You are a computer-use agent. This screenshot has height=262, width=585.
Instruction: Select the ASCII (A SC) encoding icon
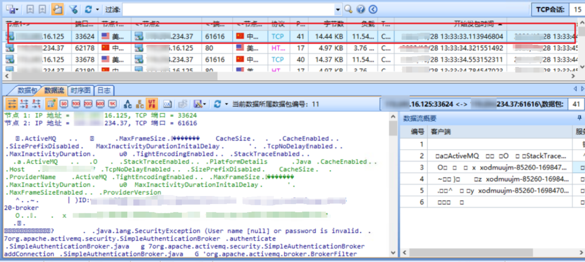(x=128, y=104)
